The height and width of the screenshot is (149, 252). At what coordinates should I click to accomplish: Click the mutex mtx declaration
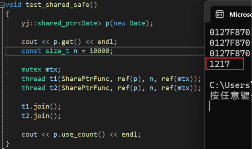click(41, 69)
